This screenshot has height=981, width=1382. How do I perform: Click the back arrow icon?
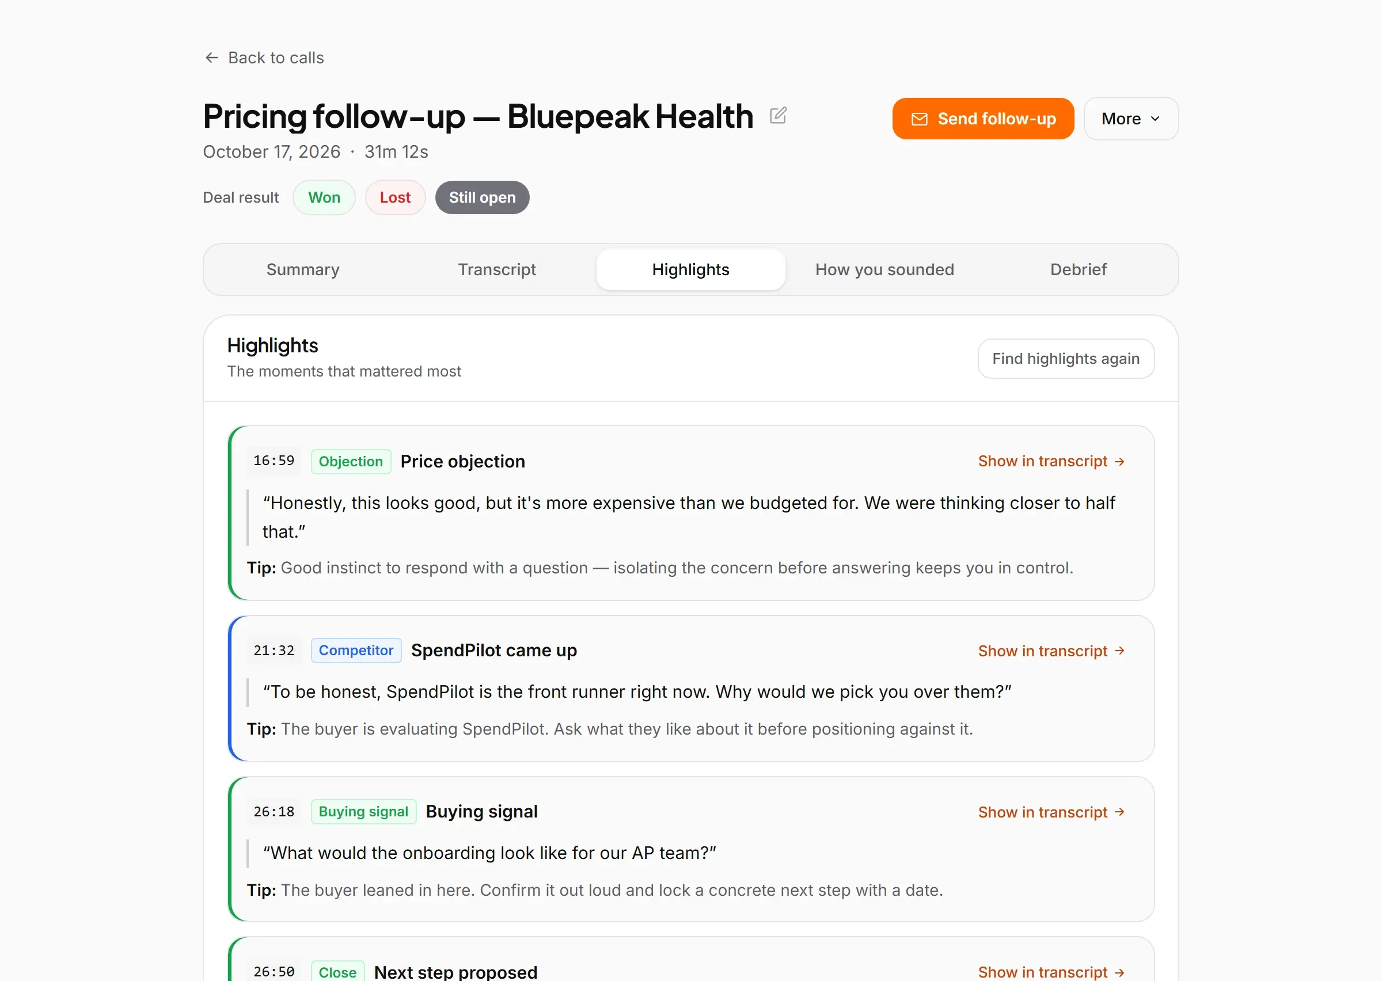coord(211,58)
